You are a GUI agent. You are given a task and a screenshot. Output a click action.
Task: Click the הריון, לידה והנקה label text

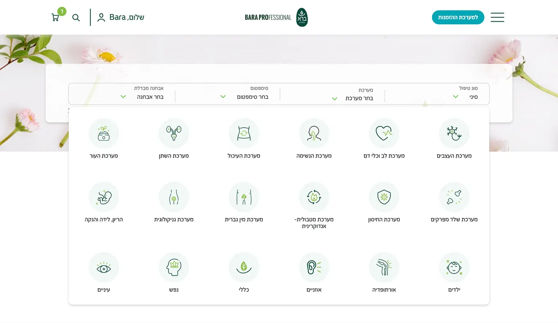click(103, 219)
